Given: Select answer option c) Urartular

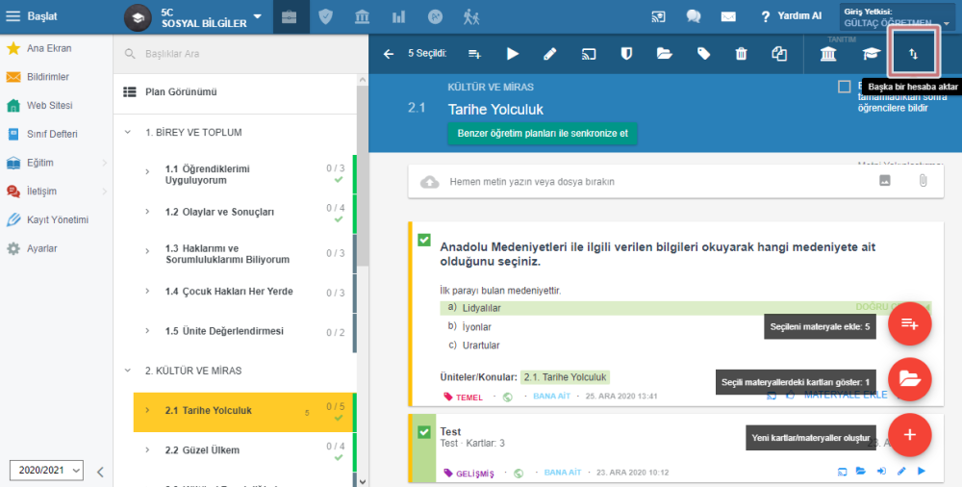Looking at the screenshot, I should [x=473, y=346].
